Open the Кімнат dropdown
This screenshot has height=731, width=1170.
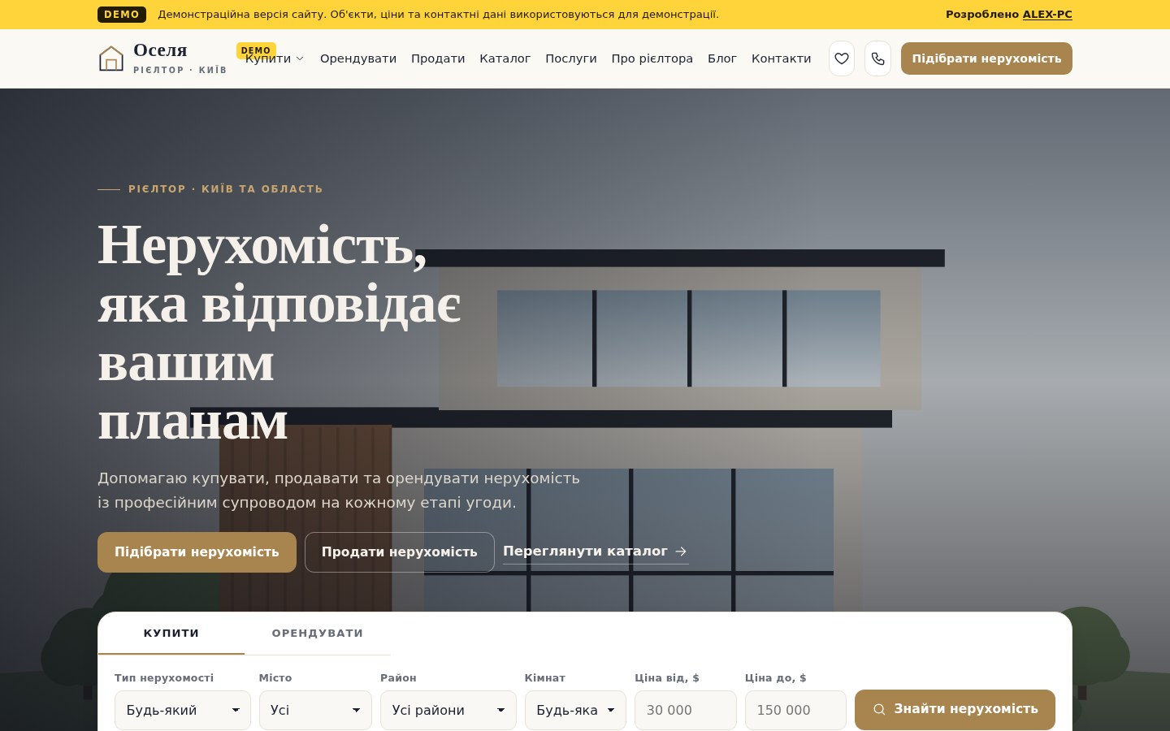[x=575, y=710]
